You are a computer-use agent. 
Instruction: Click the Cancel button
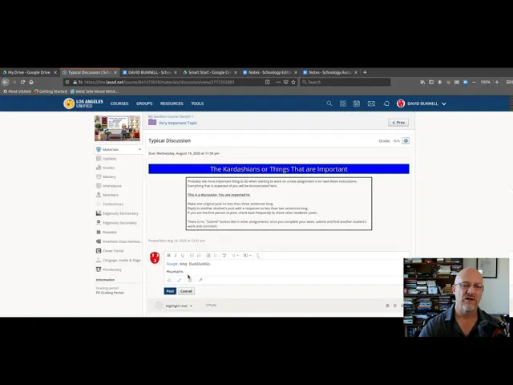coord(186,291)
